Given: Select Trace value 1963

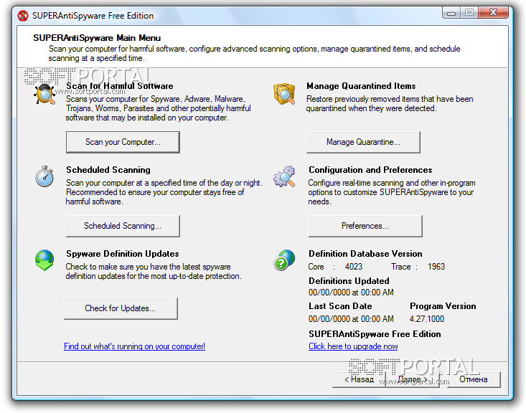Looking at the screenshot, I should coord(436,267).
